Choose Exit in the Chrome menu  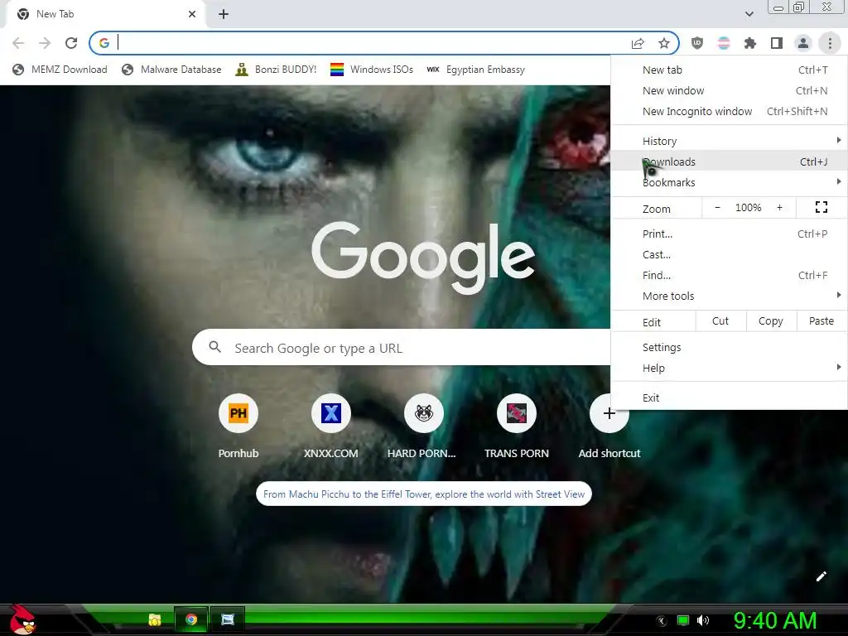(x=729, y=397)
